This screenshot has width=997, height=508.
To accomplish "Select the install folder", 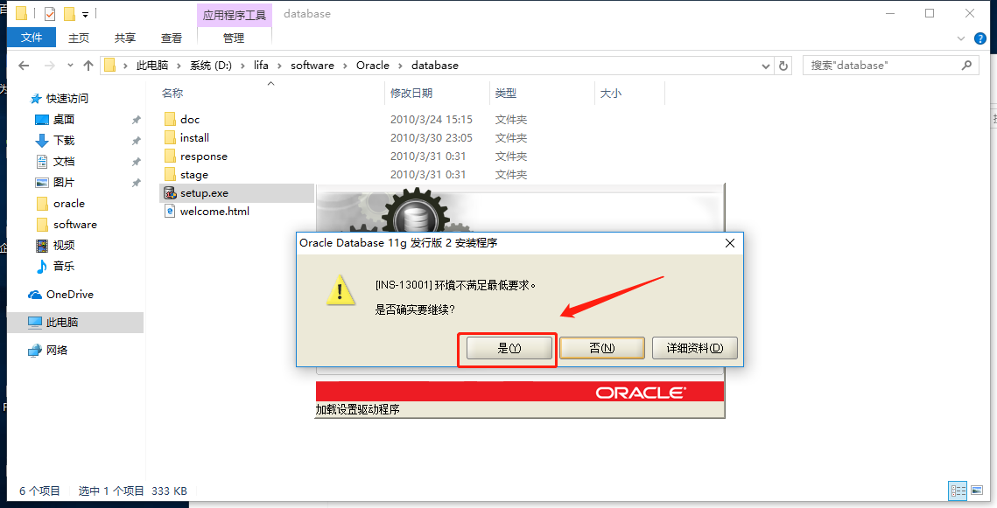I will tap(194, 138).
